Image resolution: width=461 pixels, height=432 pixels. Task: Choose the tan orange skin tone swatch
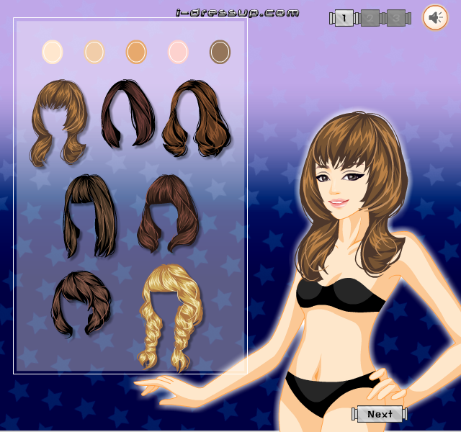pos(136,52)
